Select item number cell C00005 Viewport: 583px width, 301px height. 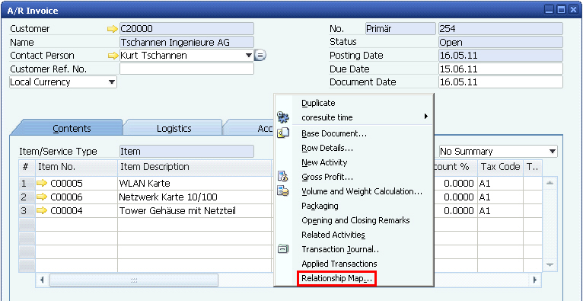[x=76, y=183]
